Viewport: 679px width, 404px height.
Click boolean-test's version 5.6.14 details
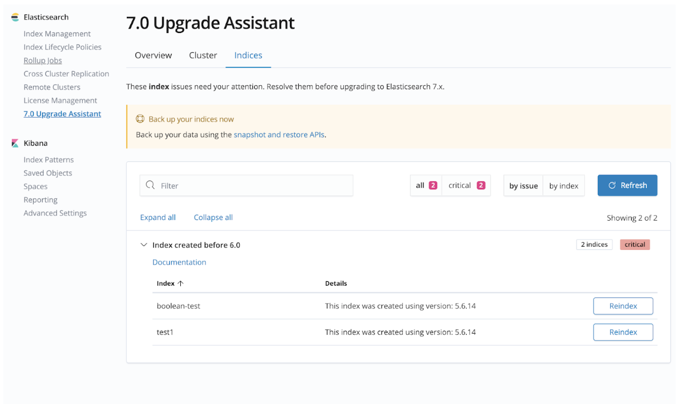400,306
